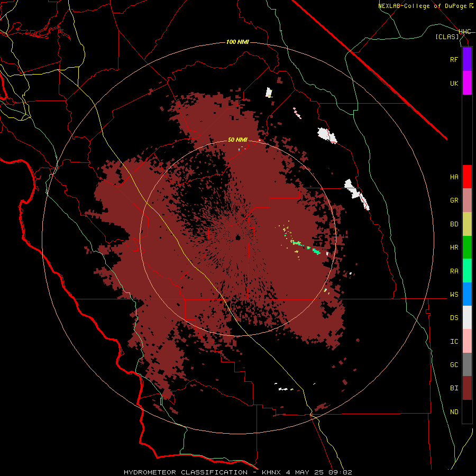The height and width of the screenshot is (476, 476).
Task: Click the ND legend label
Action: pos(454,412)
